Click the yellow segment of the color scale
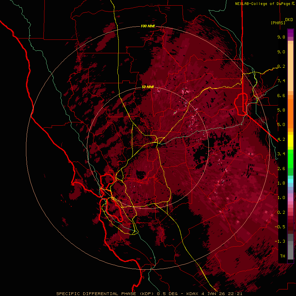The width and height of the screenshot is (296, 296). (x=290, y=141)
